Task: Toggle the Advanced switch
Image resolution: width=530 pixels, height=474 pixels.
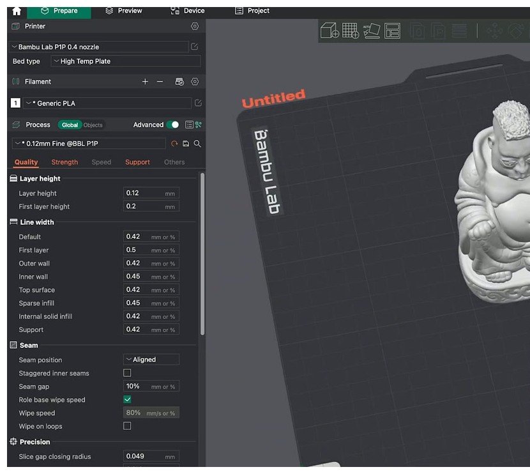Action: click(172, 125)
